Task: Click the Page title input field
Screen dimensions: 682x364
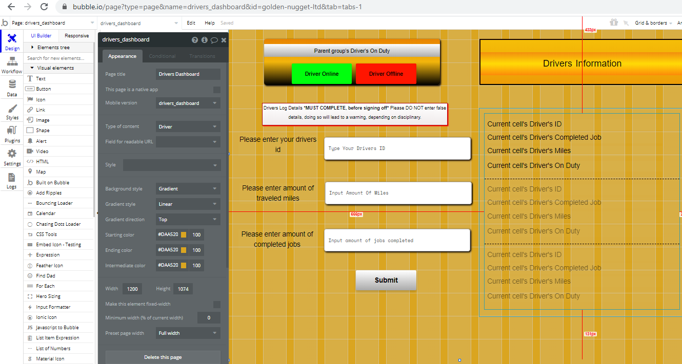Action: [188, 74]
